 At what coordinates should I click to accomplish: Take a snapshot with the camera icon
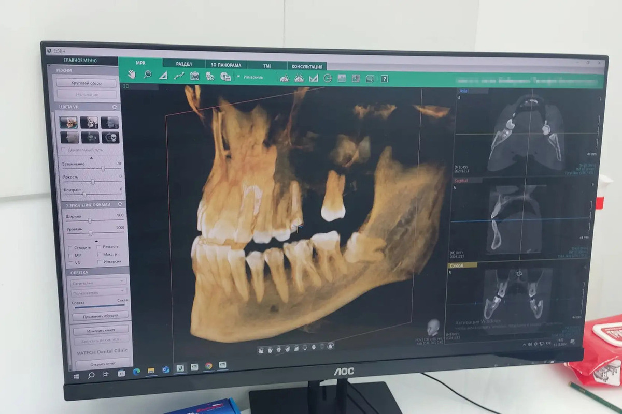coord(194,76)
